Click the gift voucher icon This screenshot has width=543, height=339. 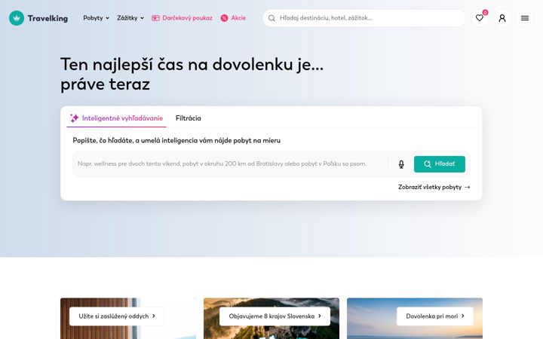click(155, 18)
